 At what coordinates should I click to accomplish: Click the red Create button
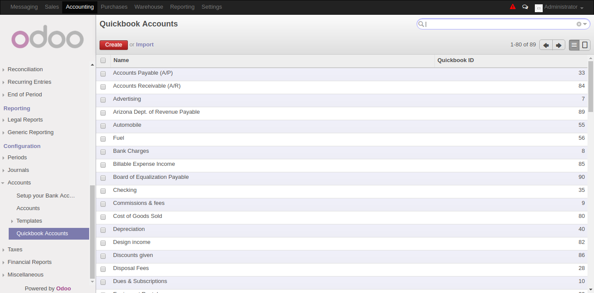(113, 45)
